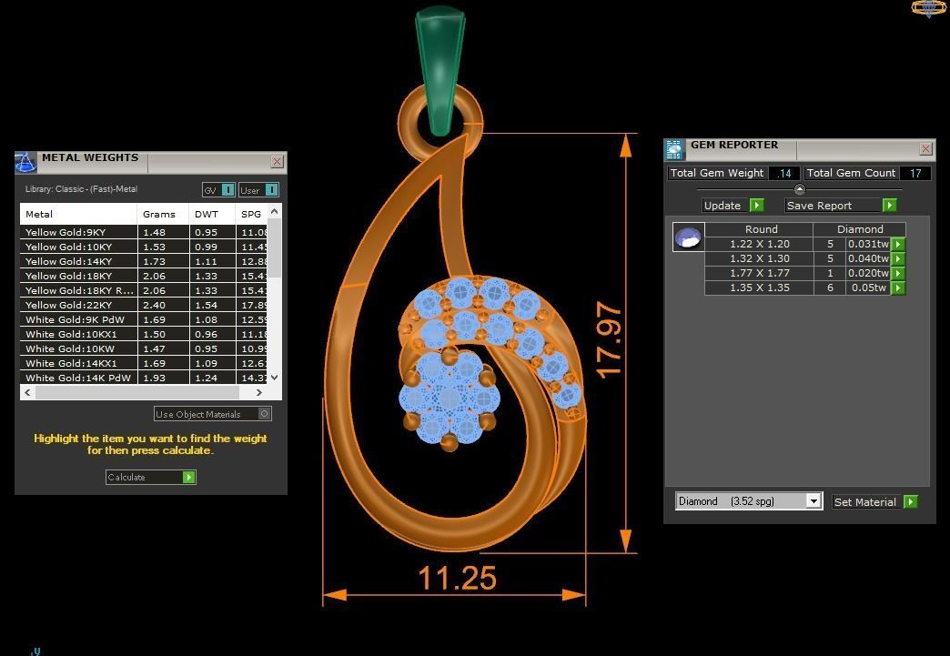Select the White Gold:10KW row
The image size is (950, 656).
[x=144, y=348]
